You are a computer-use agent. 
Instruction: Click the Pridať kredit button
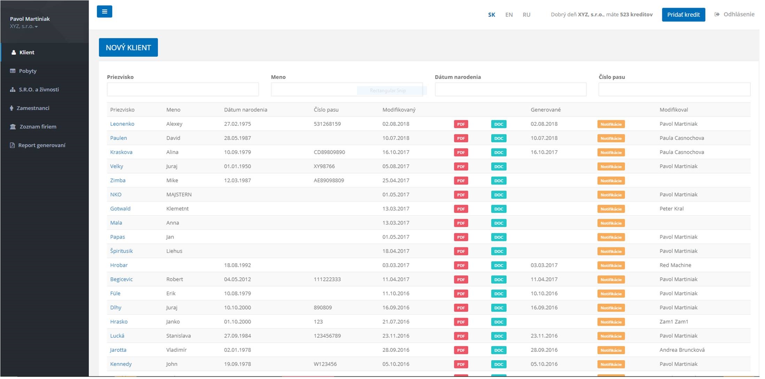[683, 15]
